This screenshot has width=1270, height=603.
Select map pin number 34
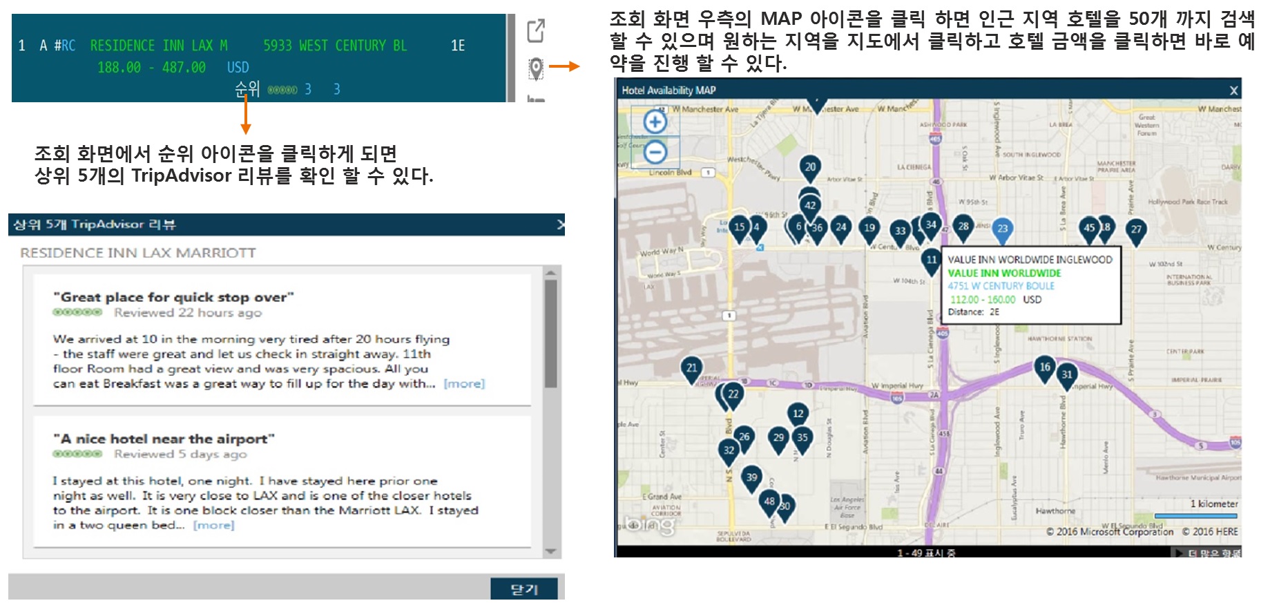(x=931, y=227)
